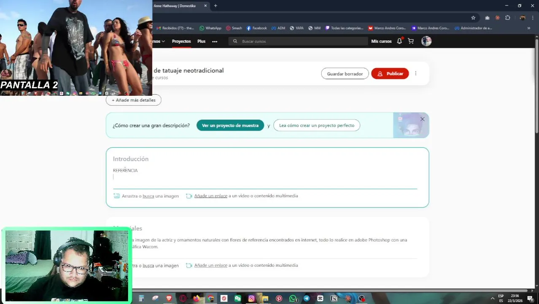Expand the cursos dropdown in the nav

pyautogui.click(x=159, y=41)
